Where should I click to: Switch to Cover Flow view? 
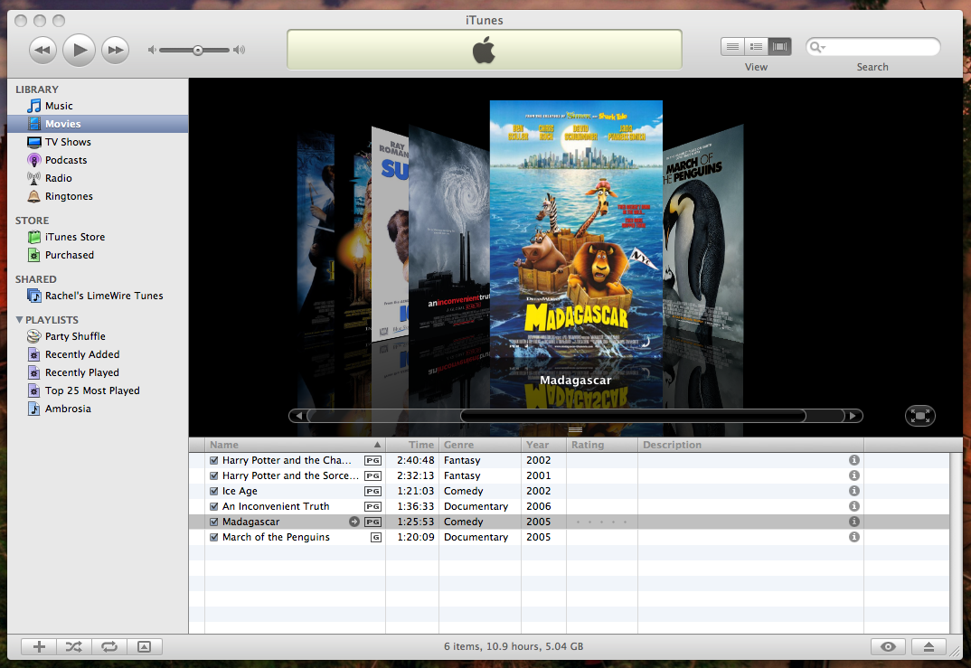point(778,46)
